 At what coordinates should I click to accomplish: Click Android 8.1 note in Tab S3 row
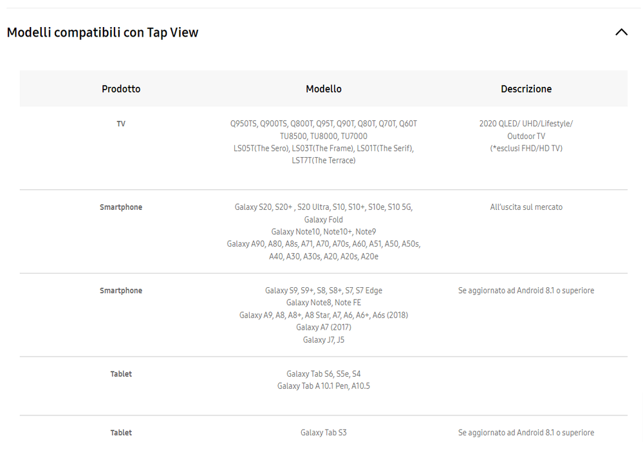(526, 433)
